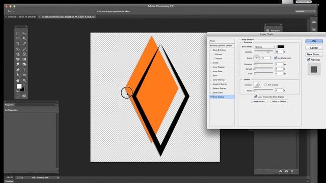
Task: Uncheck the Drop Shadow style checkbox
Action: [x=211, y=97]
